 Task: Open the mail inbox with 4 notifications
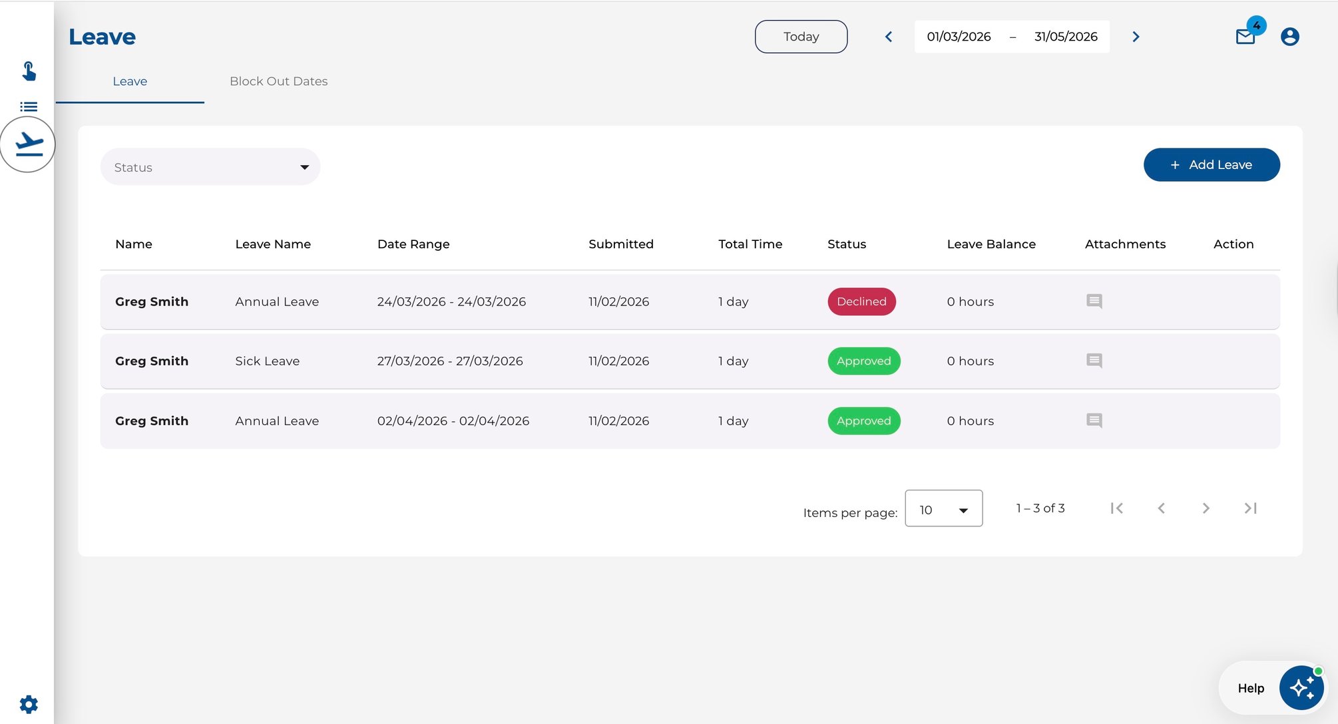click(1246, 36)
